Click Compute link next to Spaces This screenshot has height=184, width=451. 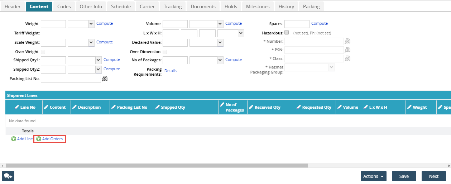pyautogui.click(x=320, y=24)
